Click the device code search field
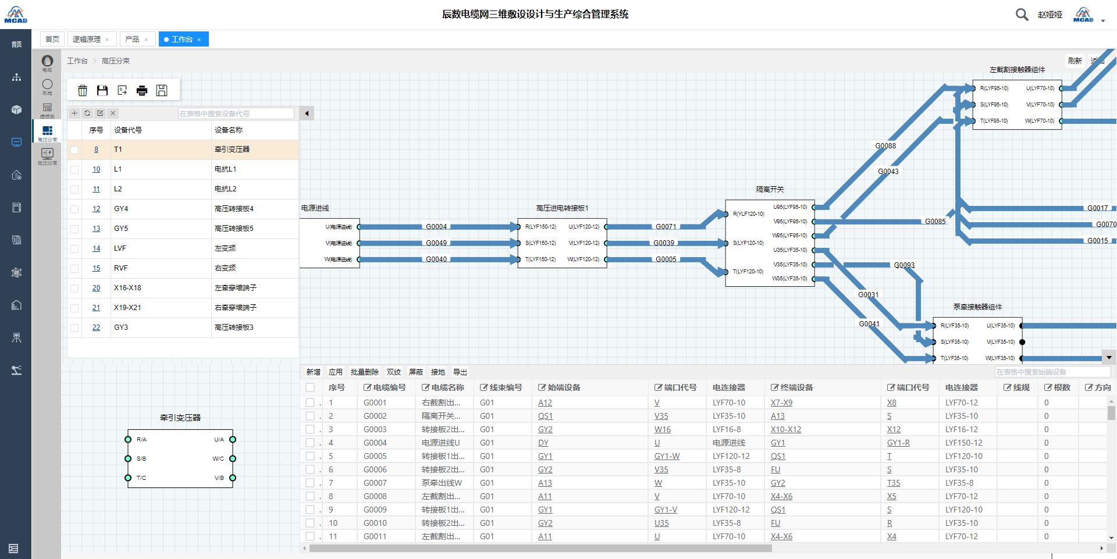This screenshot has width=1117, height=559. (236, 113)
